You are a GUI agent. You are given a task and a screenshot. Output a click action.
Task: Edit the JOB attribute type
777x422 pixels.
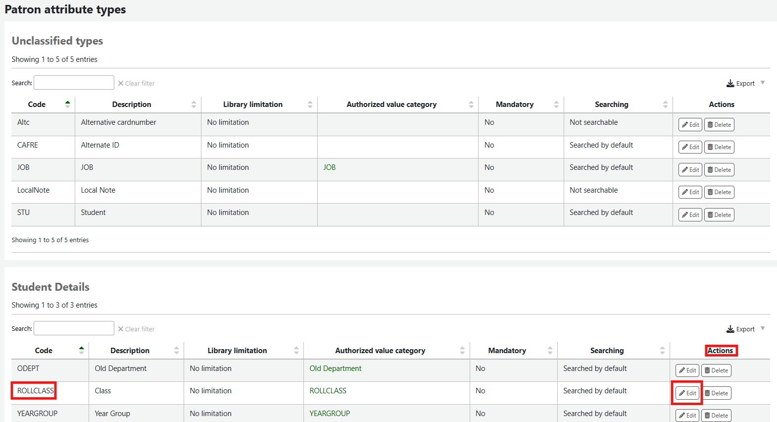[x=690, y=170]
